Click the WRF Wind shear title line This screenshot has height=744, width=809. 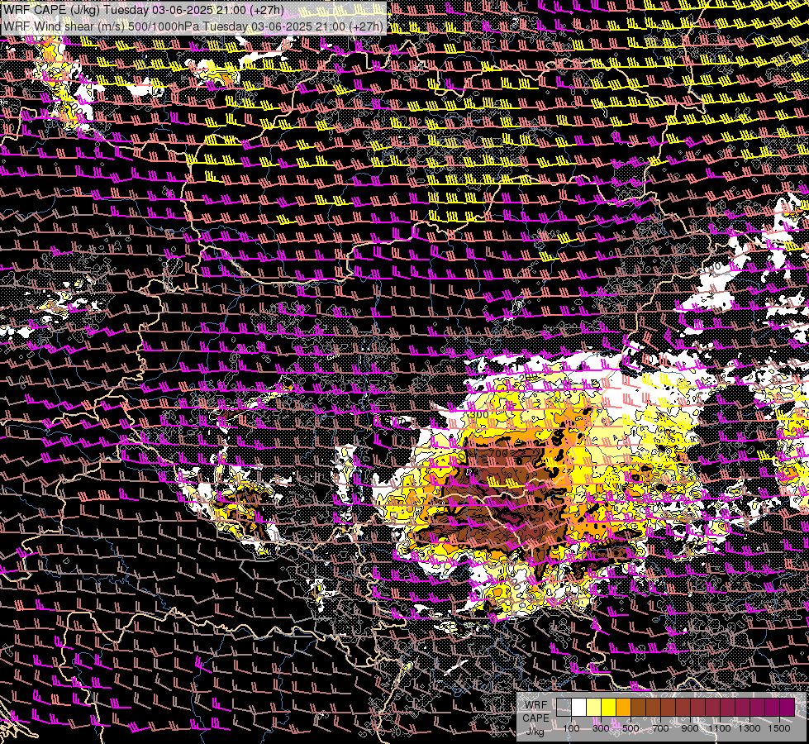point(193,26)
